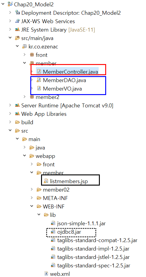Screen dimensions: 146x277
Task: Select the taglibs-standard-jstlel-1.2.5.jar label
Action: (x=93, y=257)
